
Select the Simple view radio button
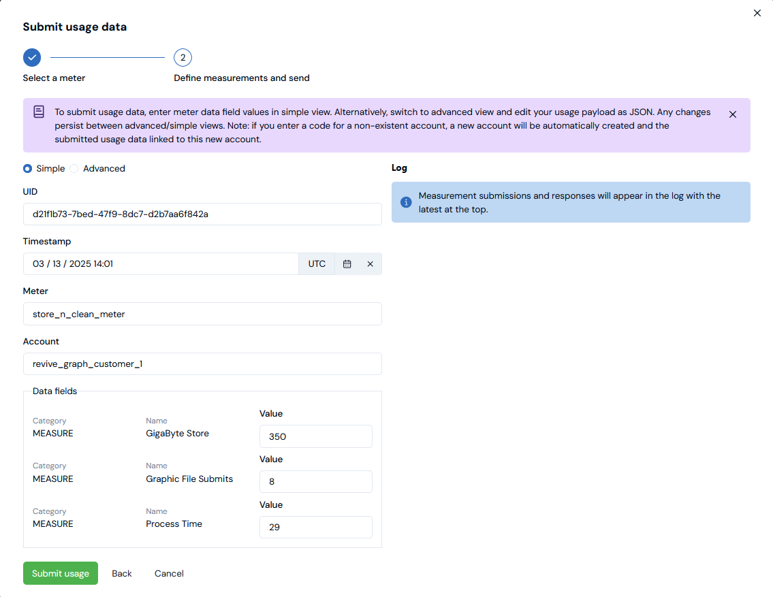point(28,169)
